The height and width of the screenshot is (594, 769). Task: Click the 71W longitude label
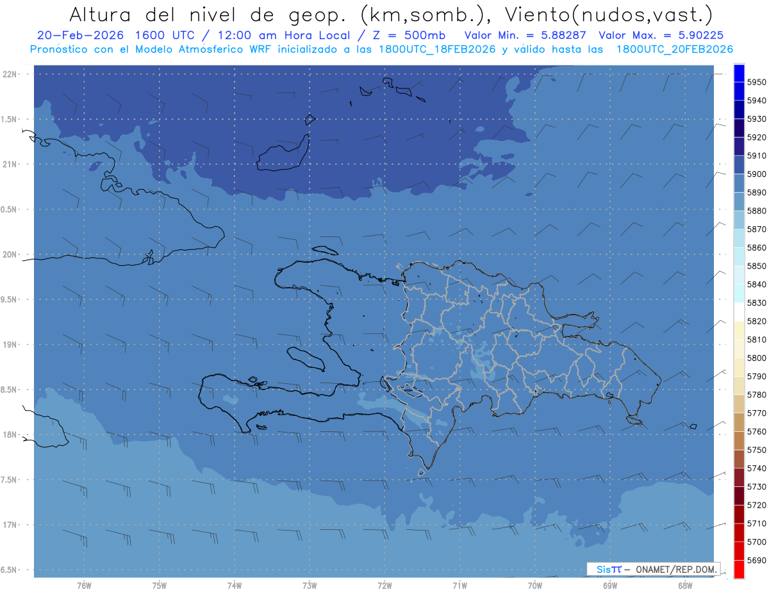click(x=459, y=585)
